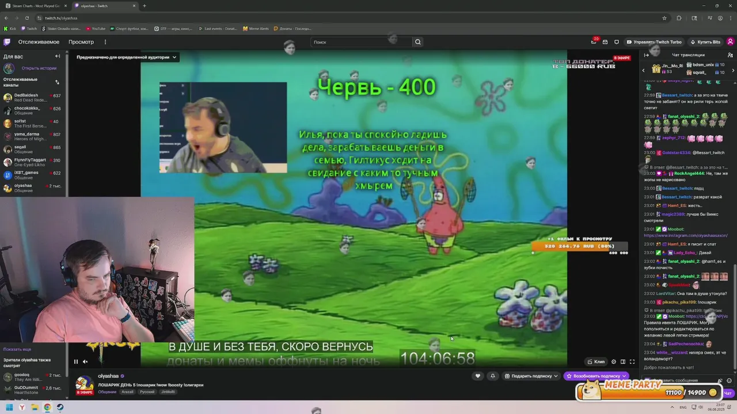Image resolution: width=737 pixels, height=414 pixels.
Task: Open the Moobot instagram link in chat
Action: pyautogui.click(x=685, y=236)
